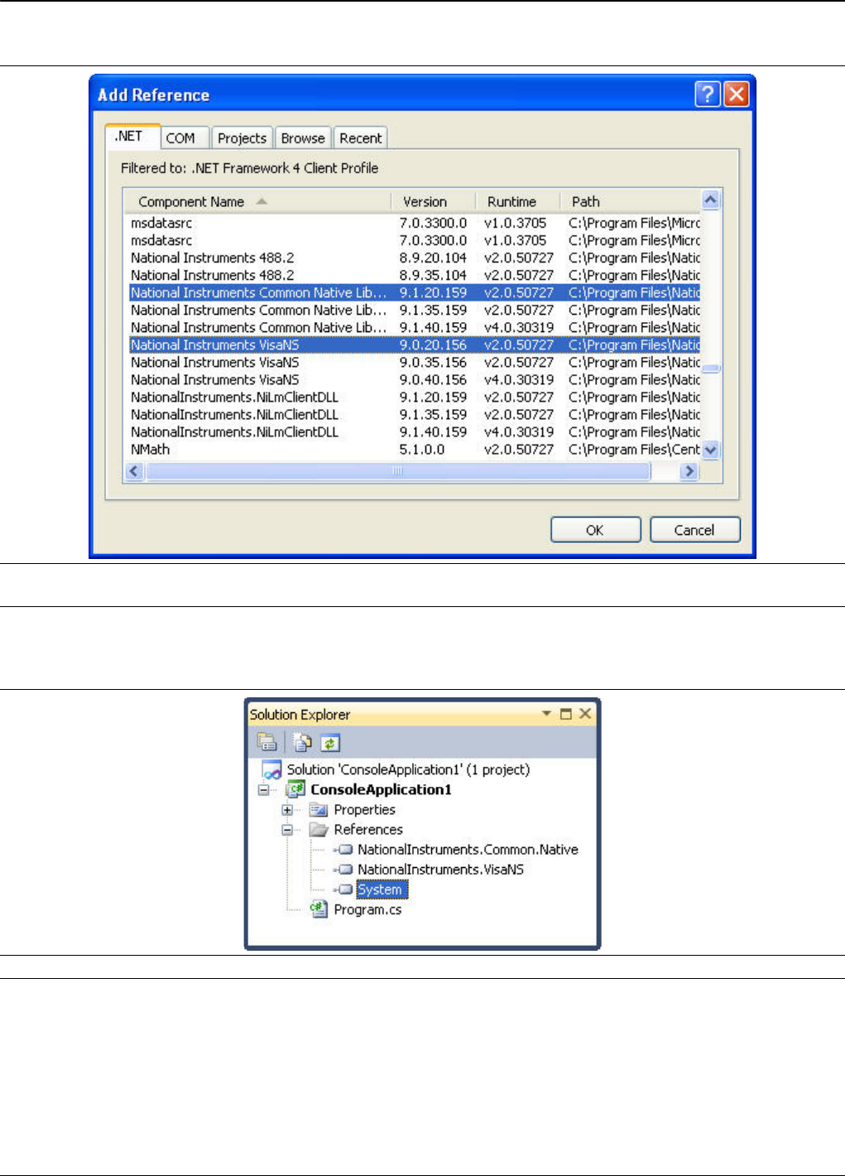Image resolution: width=845 pixels, height=1176 pixels.
Task: Select National Instruments 488.2 version 8.9.20.104
Action: pos(415,258)
